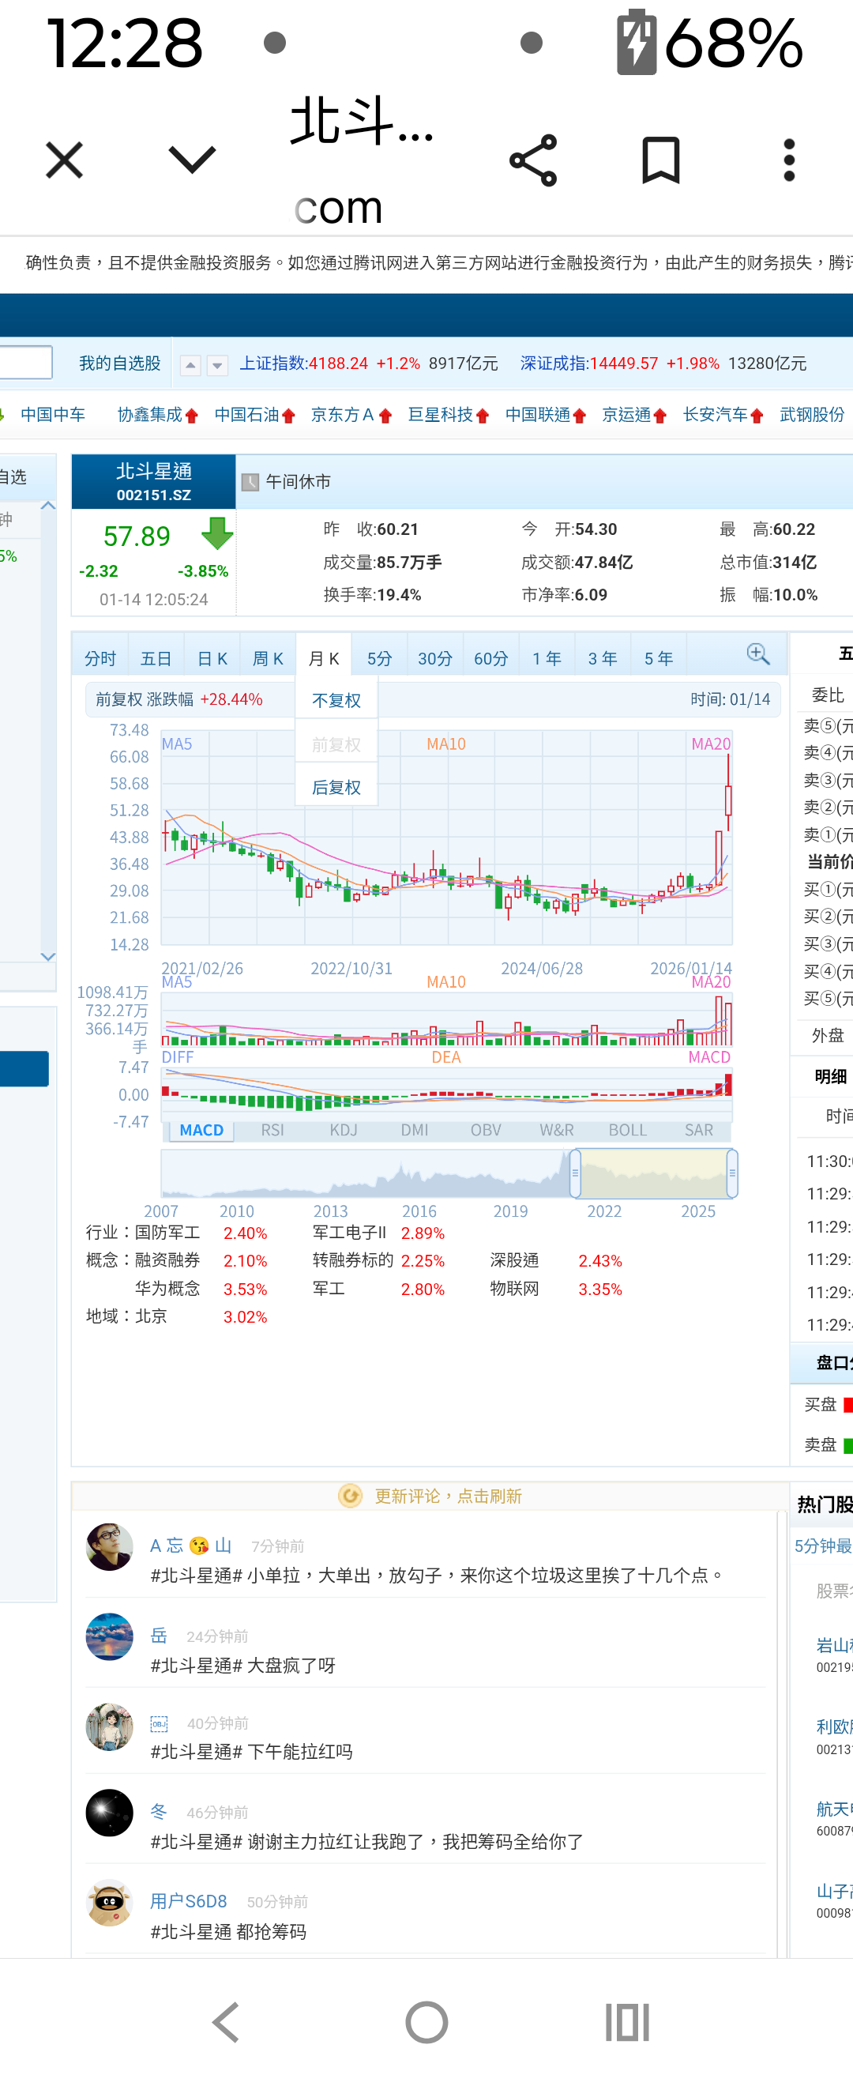Open 巨星科技 stock link
The width and height of the screenshot is (853, 2086).
440,415
